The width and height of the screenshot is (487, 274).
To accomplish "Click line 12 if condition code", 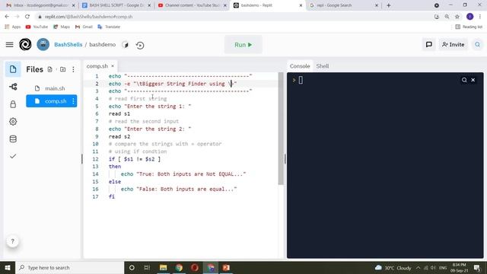I will click(135, 159).
